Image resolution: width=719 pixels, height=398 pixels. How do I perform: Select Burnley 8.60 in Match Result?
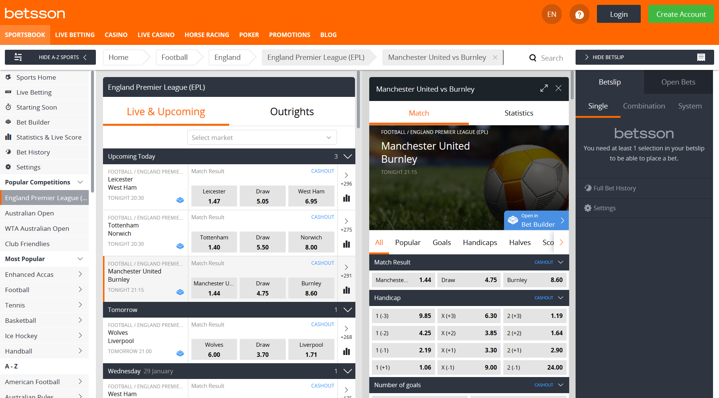coord(535,280)
